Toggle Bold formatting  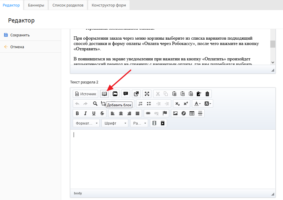click(77, 113)
